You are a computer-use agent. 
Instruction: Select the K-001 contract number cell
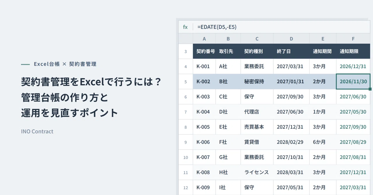click(x=204, y=67)
